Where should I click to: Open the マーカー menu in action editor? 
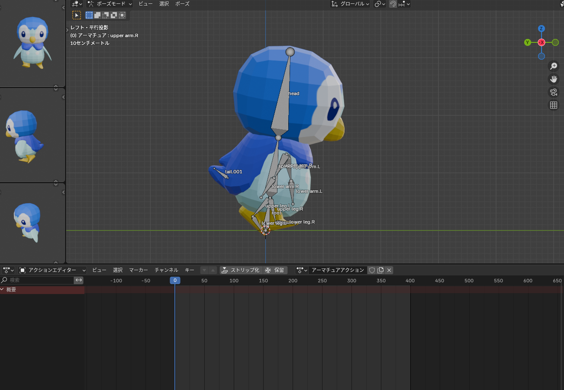click(x=139, y=270)
